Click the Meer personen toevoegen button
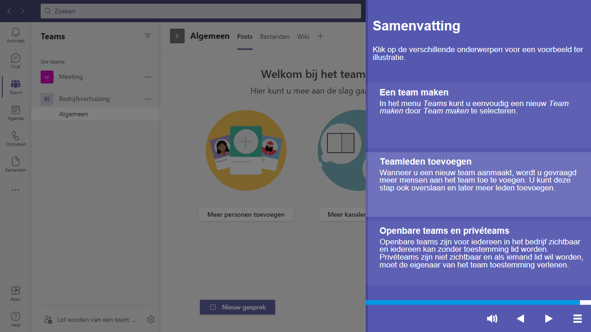591x332 pixels. (x=246, y=214)
